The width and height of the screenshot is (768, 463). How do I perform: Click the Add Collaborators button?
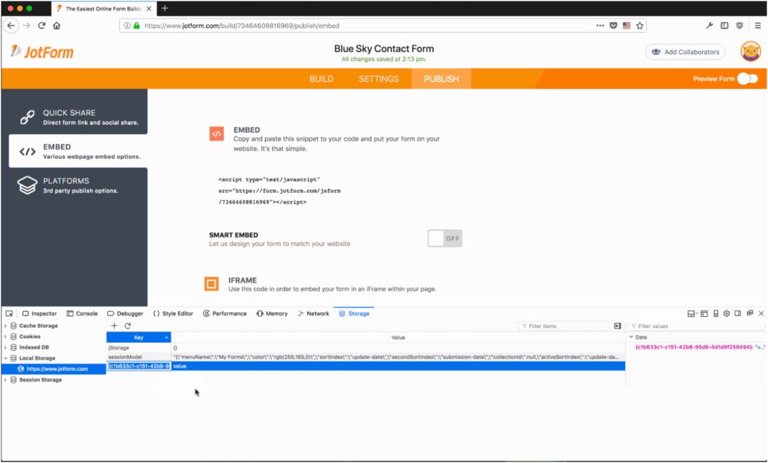tap(686, 52)
